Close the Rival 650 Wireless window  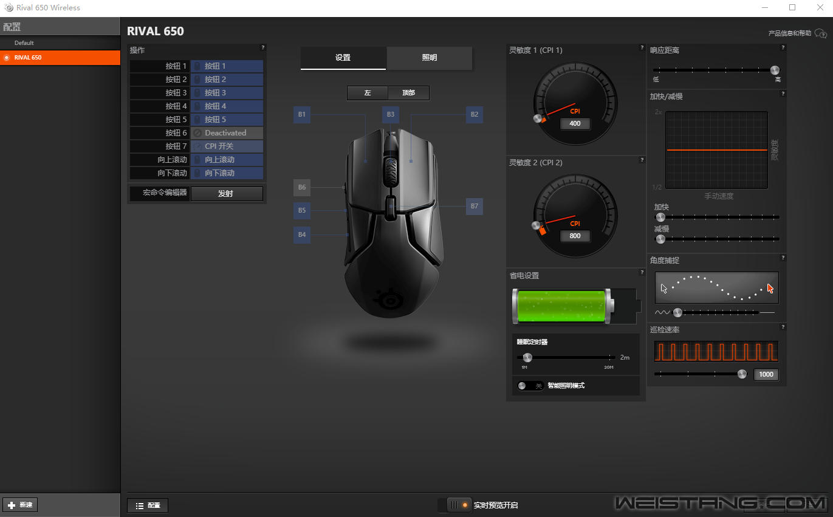[x=820, y=7]
